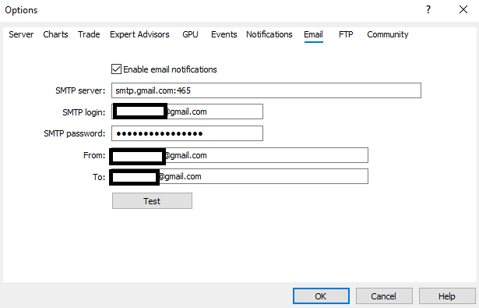
Task: Open the Server tab
Action: (21, 34)
